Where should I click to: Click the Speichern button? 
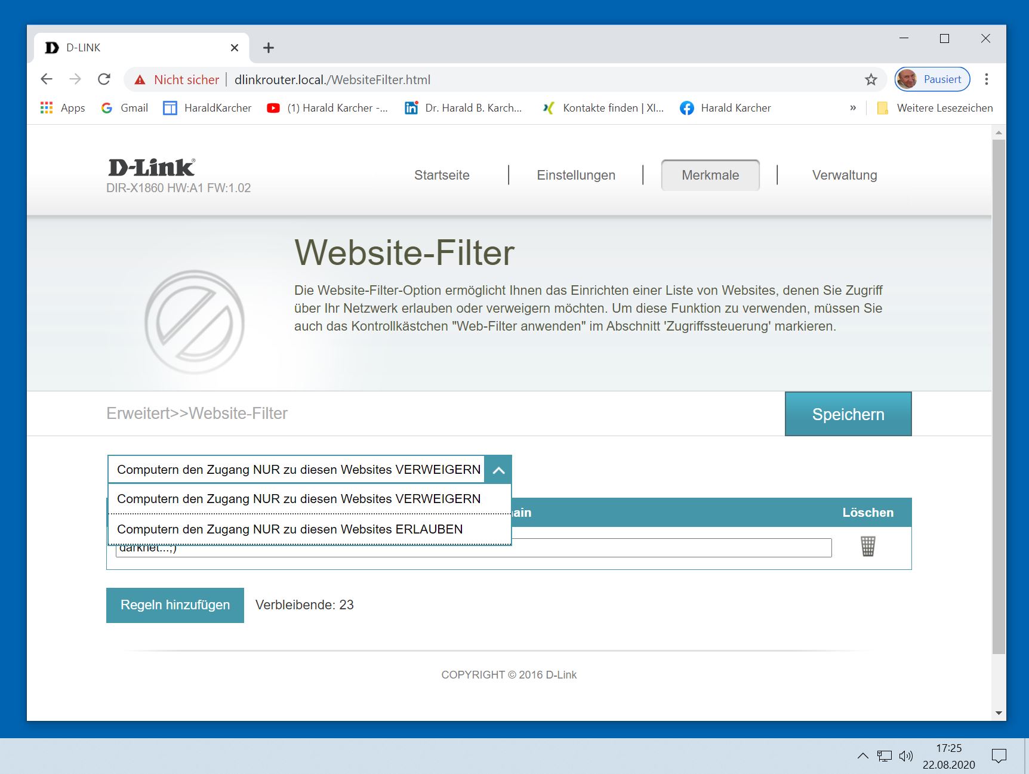pyautogui.click(x=848, y=414)
